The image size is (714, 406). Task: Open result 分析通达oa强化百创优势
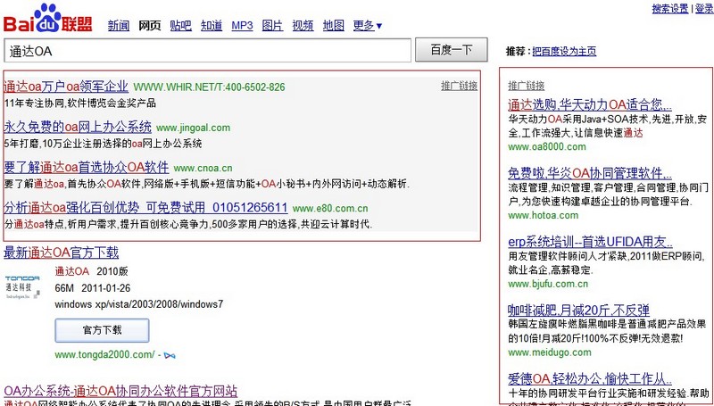click(145, 208)
